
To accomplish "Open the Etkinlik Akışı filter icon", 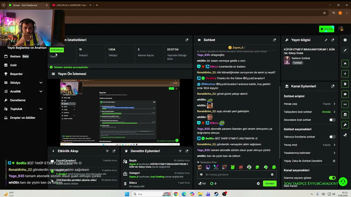I will (x=107, y=151).
